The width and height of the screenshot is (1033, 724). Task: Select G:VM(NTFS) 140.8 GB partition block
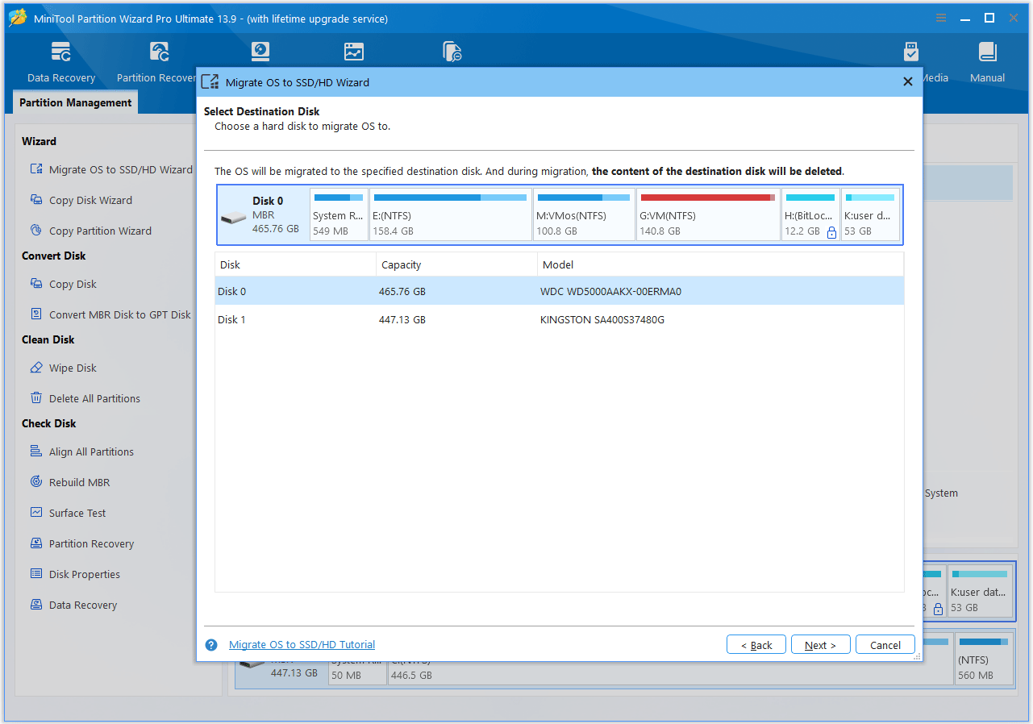pyautogui.click(x=708, y=214)
